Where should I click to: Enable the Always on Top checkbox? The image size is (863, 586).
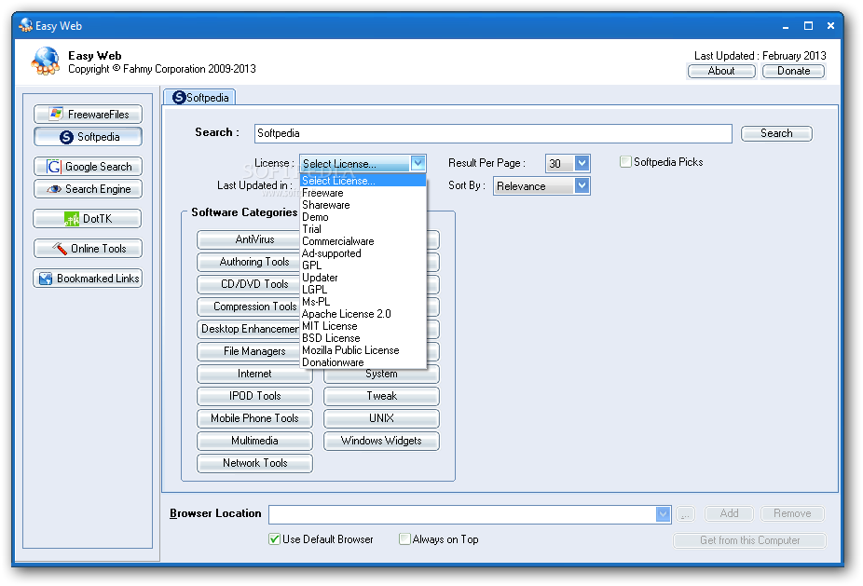404,539
